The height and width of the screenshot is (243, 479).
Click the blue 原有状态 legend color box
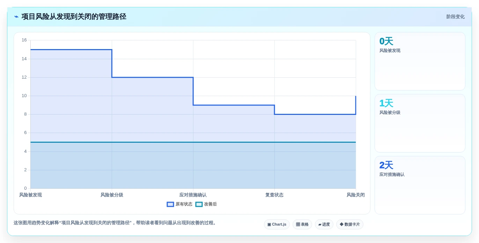(x=170, y=204)
